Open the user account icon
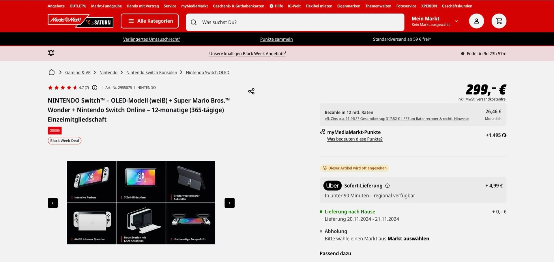The width and height of the screenshot is (554, 262). pyautogui.click(x=476, y=21)
